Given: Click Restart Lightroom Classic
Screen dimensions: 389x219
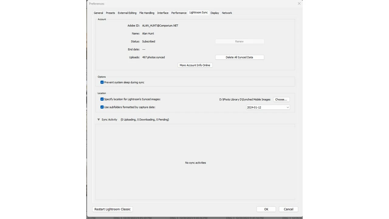Looking at the screenshot, I should (x=112, y=209).
